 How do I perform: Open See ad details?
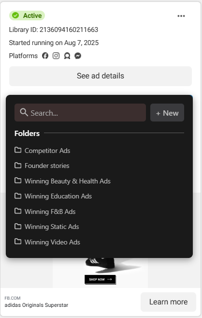pyautogui.click(x=101, y=76)
